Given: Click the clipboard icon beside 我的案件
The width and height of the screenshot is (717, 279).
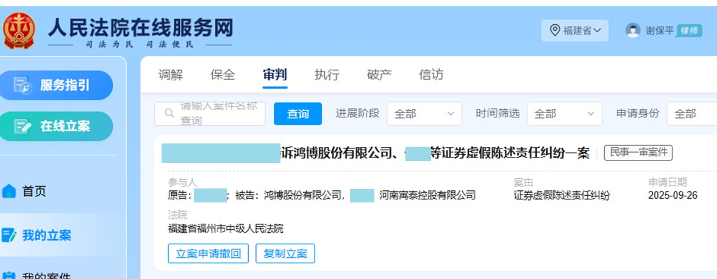Looking at the screenshot, I should coord(9,275).
